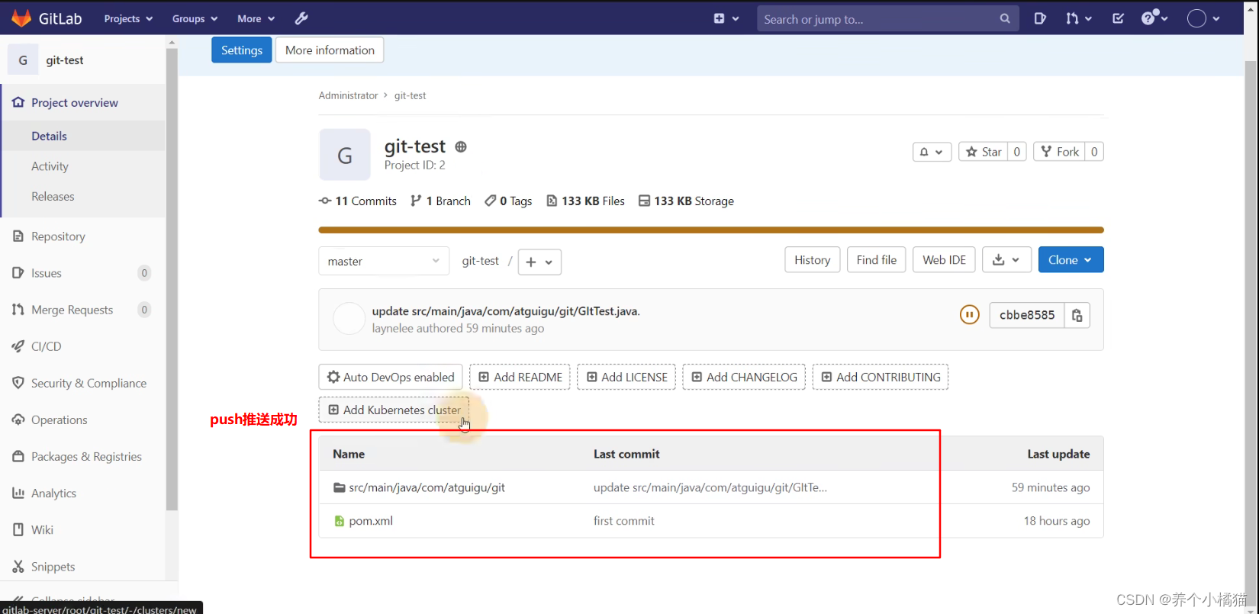The height and width of the screenshot is (614, 1259).
Task: Click Add LICENSE button
Action: tap(626, 377)
